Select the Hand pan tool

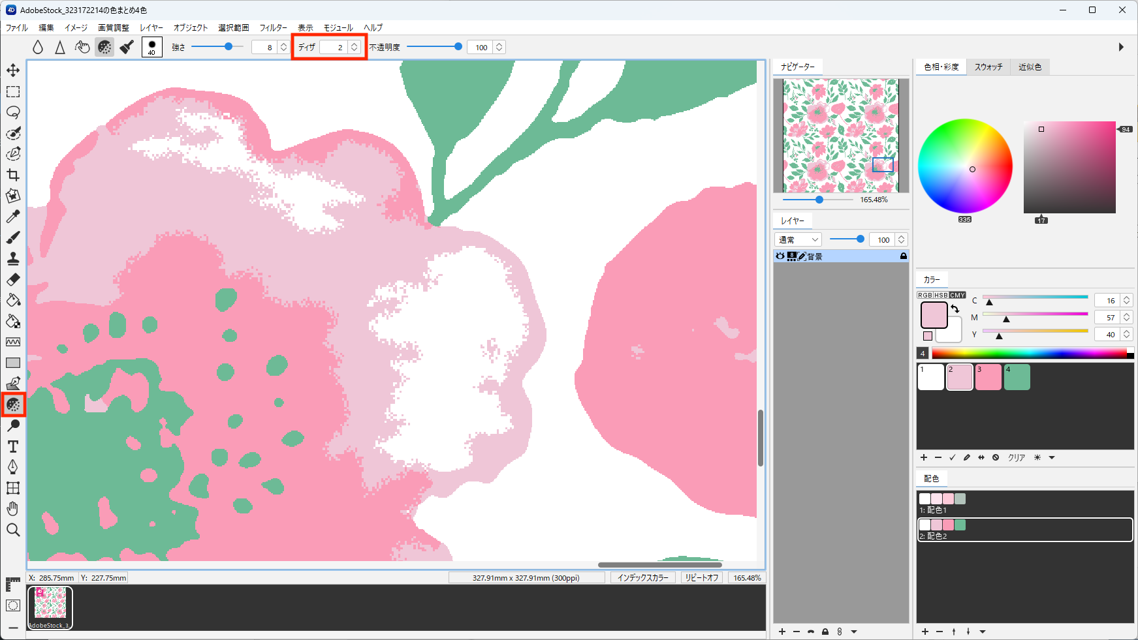point(13,509)
